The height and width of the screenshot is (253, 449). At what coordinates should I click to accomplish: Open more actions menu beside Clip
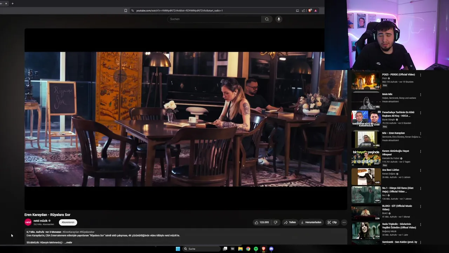coord(344,222)
